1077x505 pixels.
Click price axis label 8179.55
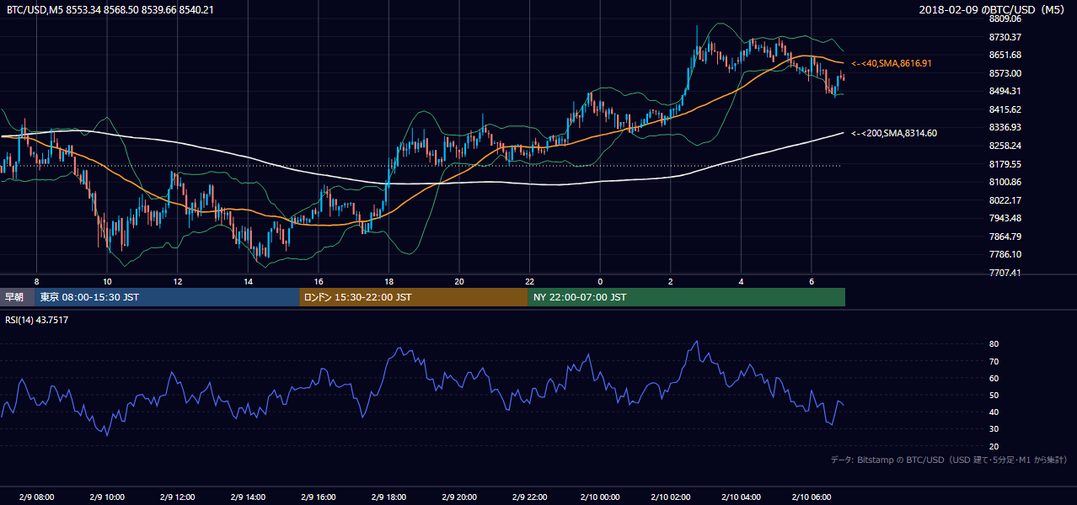1005,164
